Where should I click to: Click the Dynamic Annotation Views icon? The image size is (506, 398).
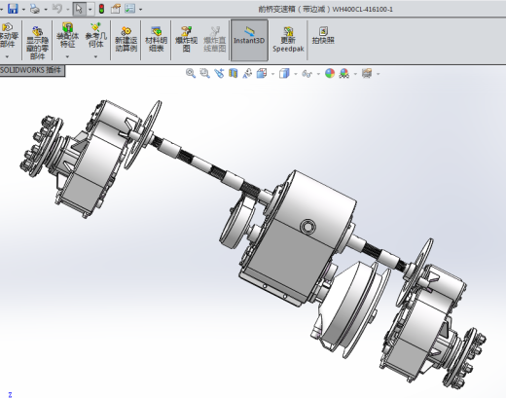point(247,73)
